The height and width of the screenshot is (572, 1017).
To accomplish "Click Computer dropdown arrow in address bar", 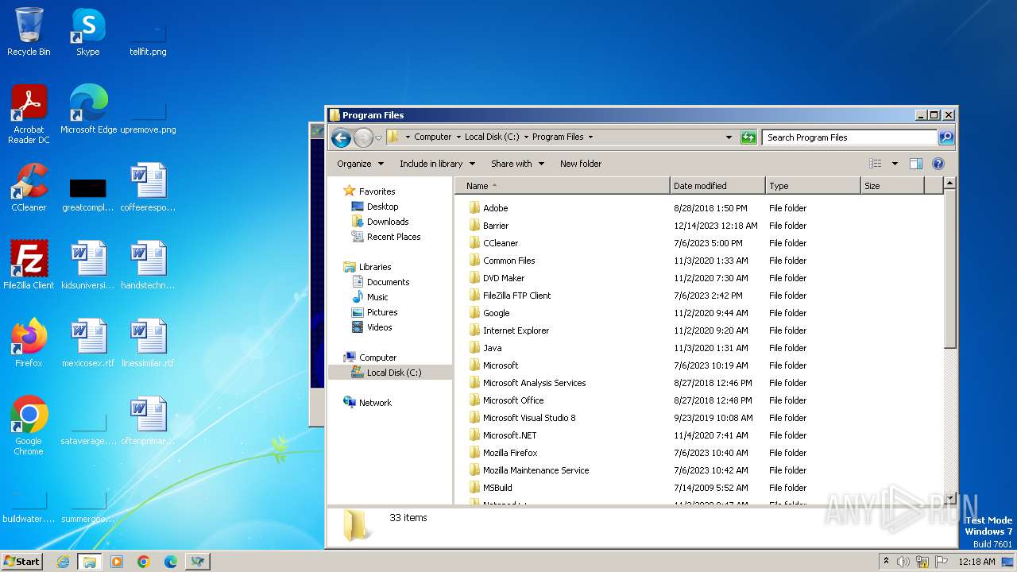I will [458, 137].
